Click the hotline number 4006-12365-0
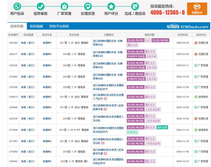Screen dimensions: 211x167 coord(168,12)
